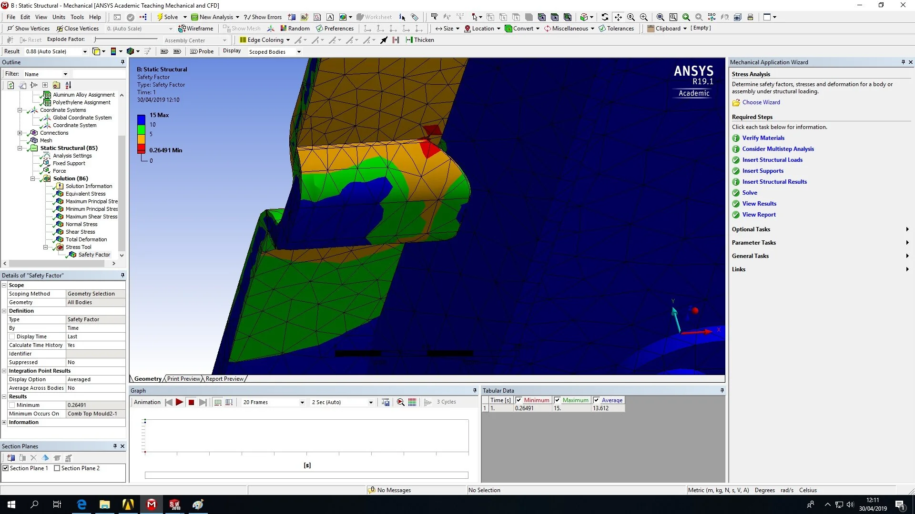
Task: Click the Probe tool
Action: point(202,51)
